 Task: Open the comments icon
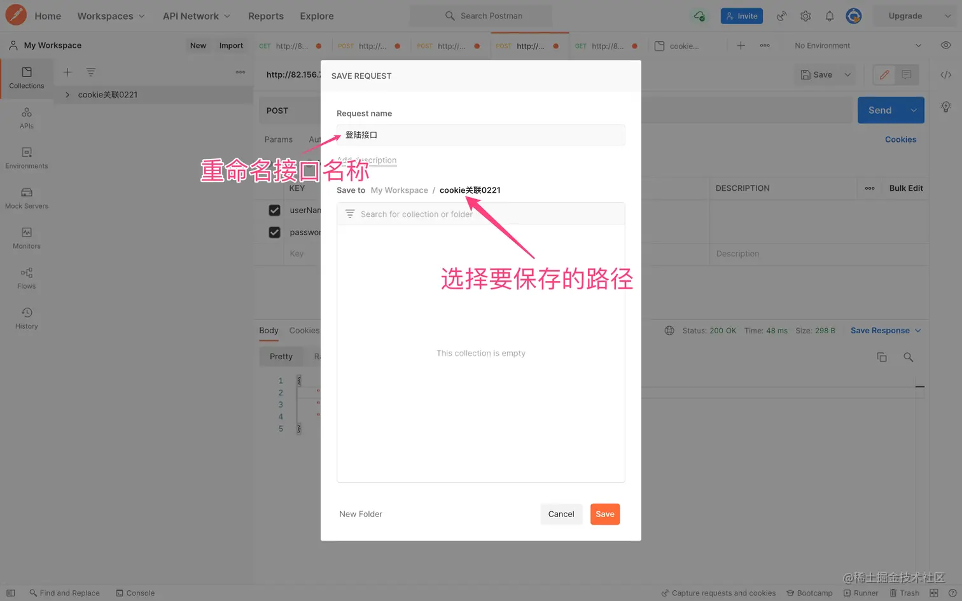click(907, 74)
